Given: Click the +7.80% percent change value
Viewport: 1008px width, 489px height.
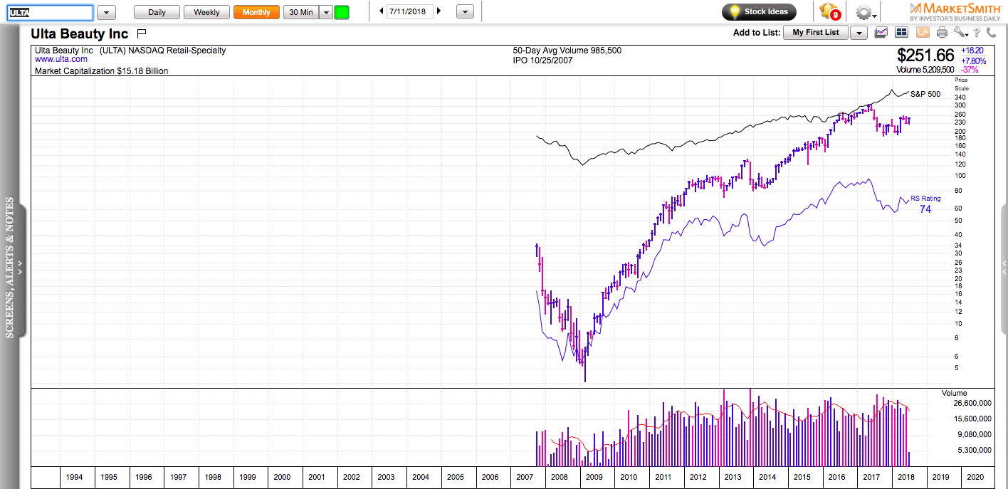Looking at the screenshot, I should [x=973, y=61].
